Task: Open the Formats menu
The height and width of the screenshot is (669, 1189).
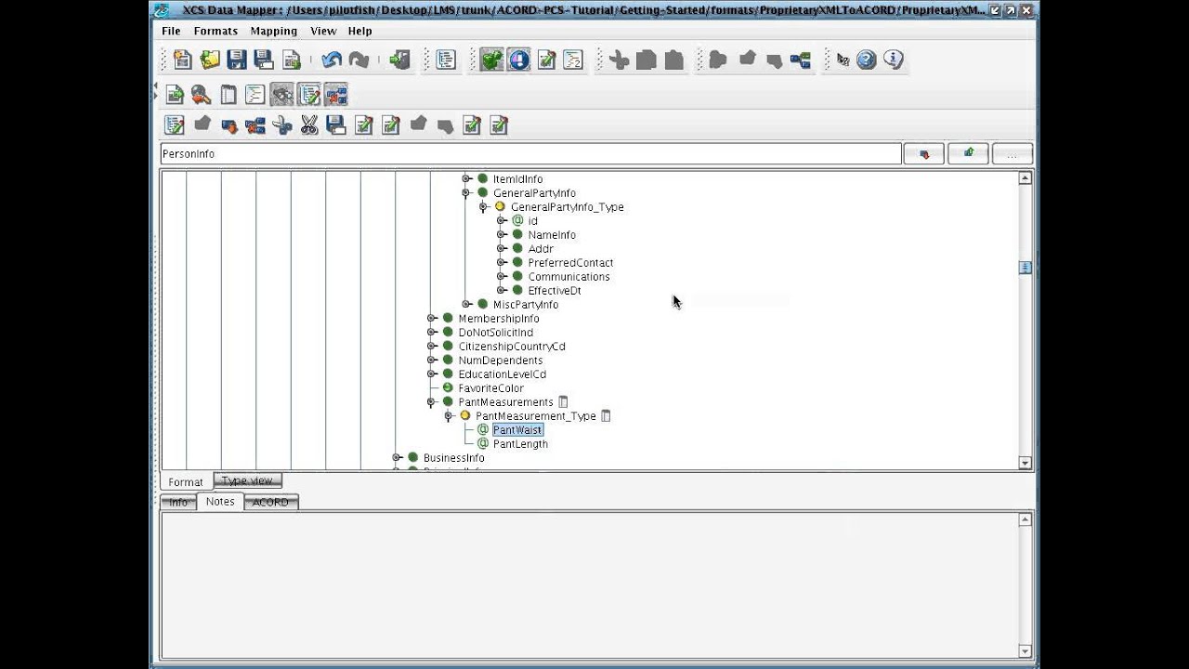Action: pyautogui.click(x=216, y=31)
